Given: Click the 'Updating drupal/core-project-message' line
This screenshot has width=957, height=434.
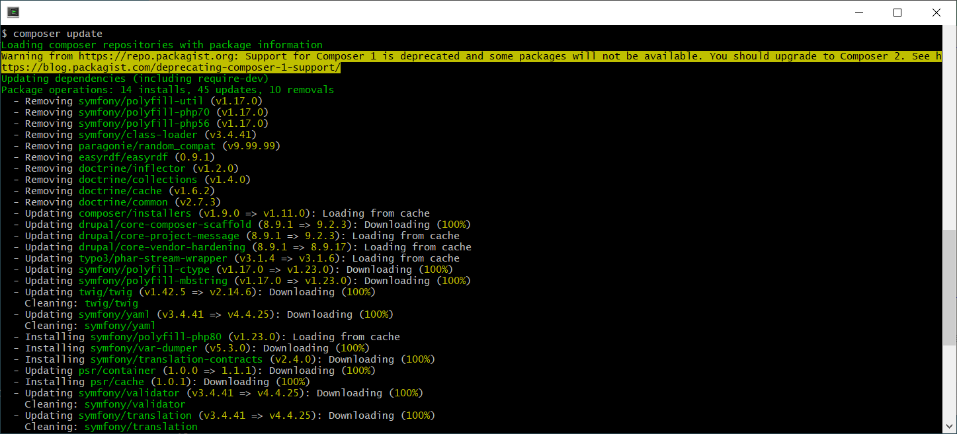Looking at the screenshot, I should 236,236.
